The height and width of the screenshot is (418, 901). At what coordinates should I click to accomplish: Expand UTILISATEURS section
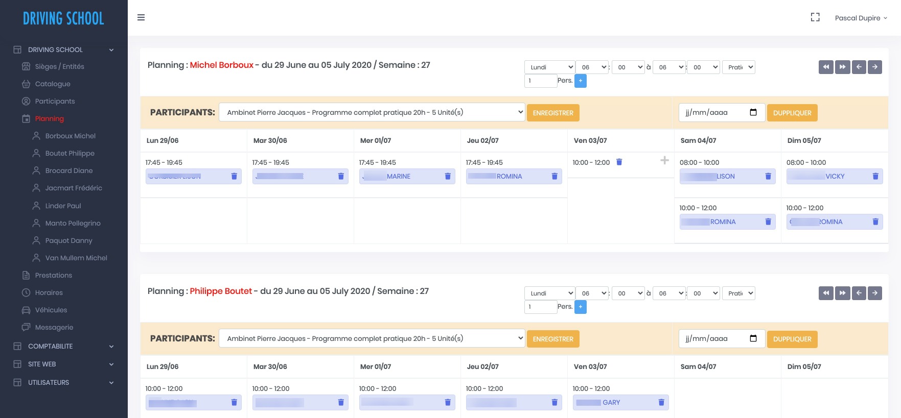pyautogui.click(x=64, y=382)
